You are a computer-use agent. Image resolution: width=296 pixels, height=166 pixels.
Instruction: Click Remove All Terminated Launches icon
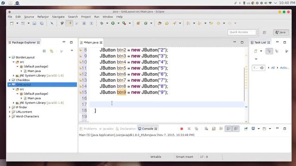click(196, 129)
